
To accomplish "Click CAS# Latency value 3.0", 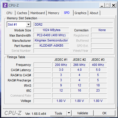I will pyautogui.click(x=61, y=70).
